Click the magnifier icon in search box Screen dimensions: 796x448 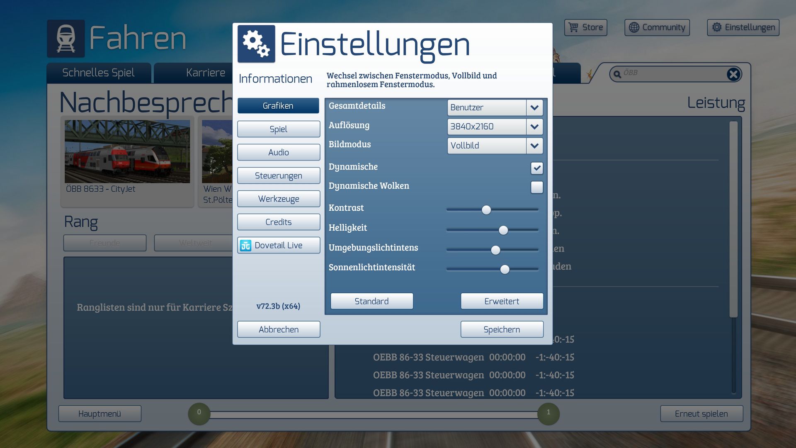click(x=617, y=74)
